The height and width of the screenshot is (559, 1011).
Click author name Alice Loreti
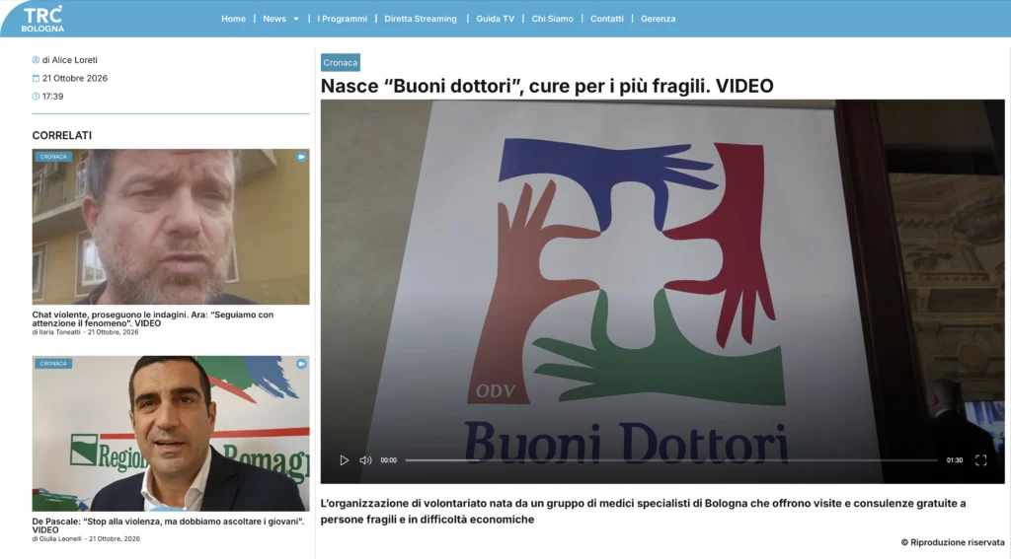point(74,60)
